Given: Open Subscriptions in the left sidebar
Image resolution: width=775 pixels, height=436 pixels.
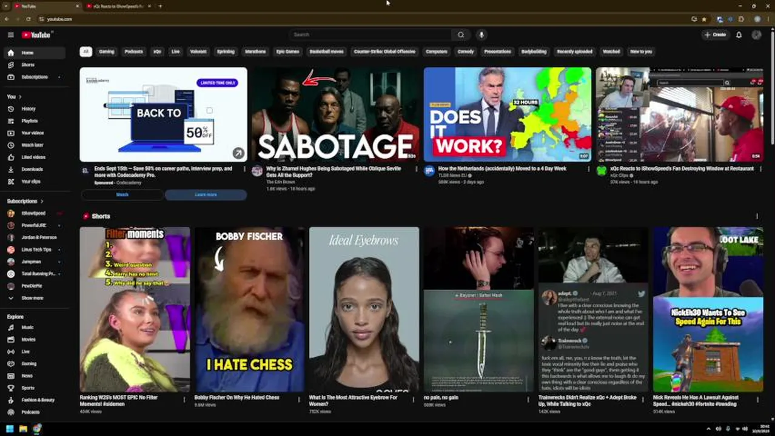Looking at the screenshot, I should pyautogui.click(x=35, y=77).
